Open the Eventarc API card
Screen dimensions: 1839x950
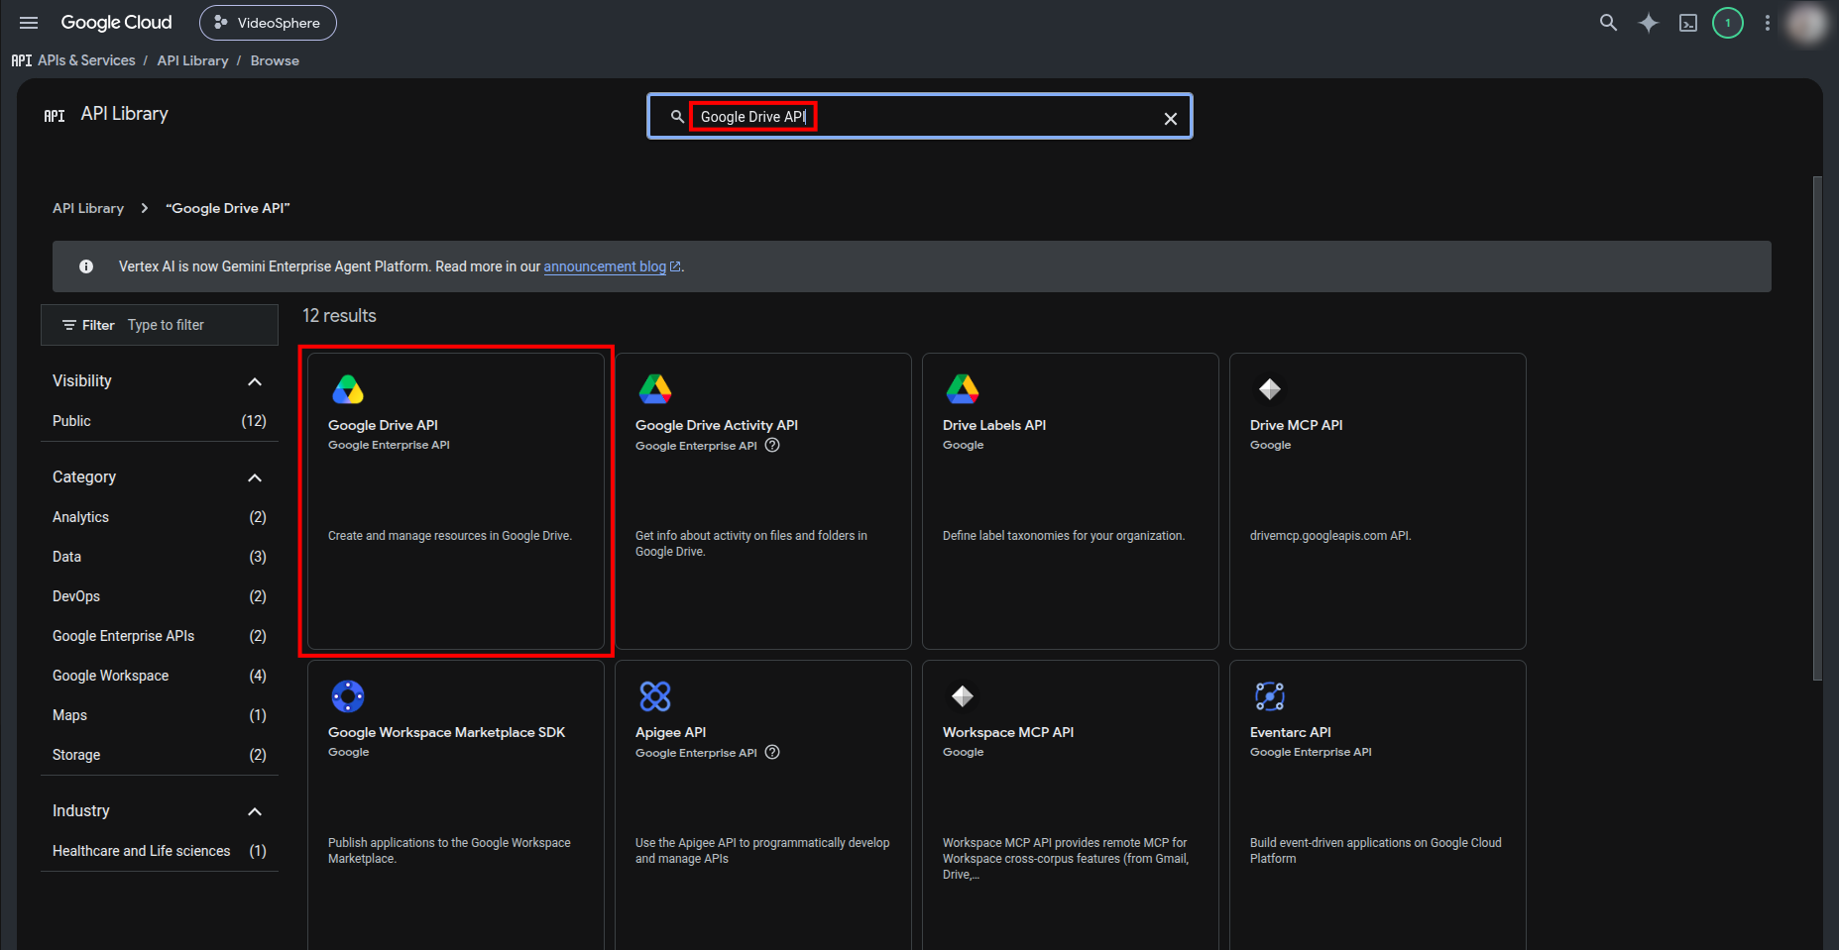click(1378, 805)
